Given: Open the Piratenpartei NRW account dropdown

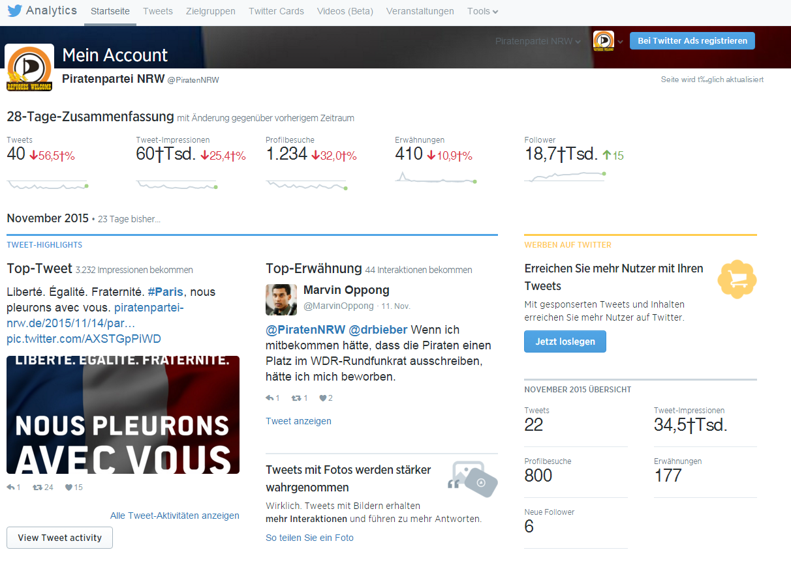Looking at the screenshot, I should pyautogui.click(x=538, y=41).
